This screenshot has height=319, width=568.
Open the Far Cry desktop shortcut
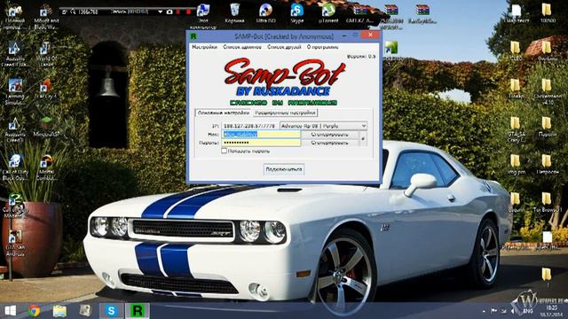46,89
